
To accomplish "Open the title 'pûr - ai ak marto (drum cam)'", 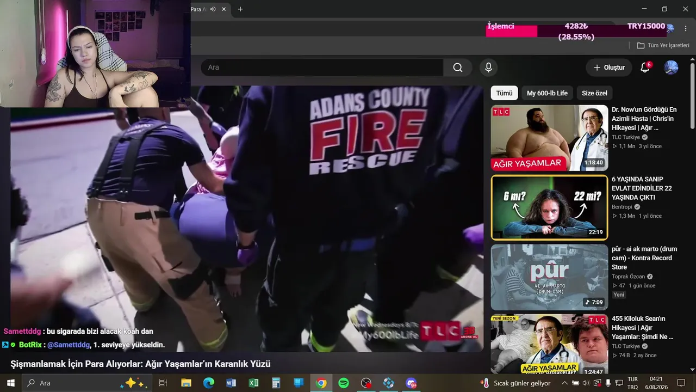I will coord(644,258).
